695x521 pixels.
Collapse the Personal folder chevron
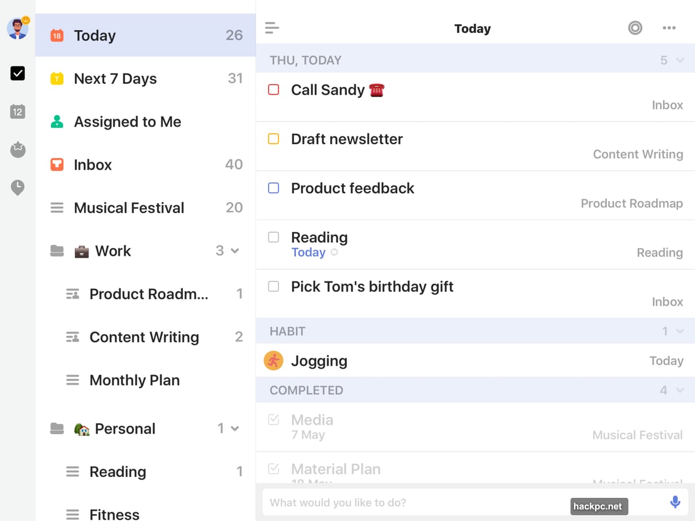coord(235,428)
